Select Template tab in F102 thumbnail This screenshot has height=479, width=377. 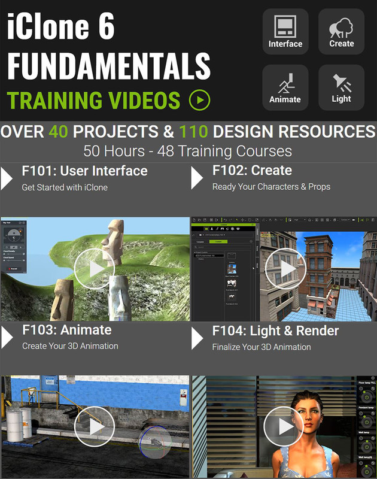200,242
